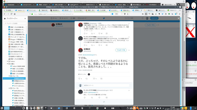Screen dimensions: 197x110
Task: Open the dropdown chevron on top tweet
Action: (129, 23)
